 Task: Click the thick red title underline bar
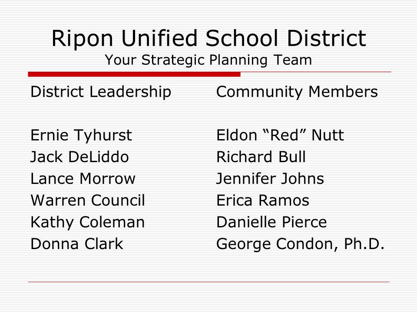point(134,74)
